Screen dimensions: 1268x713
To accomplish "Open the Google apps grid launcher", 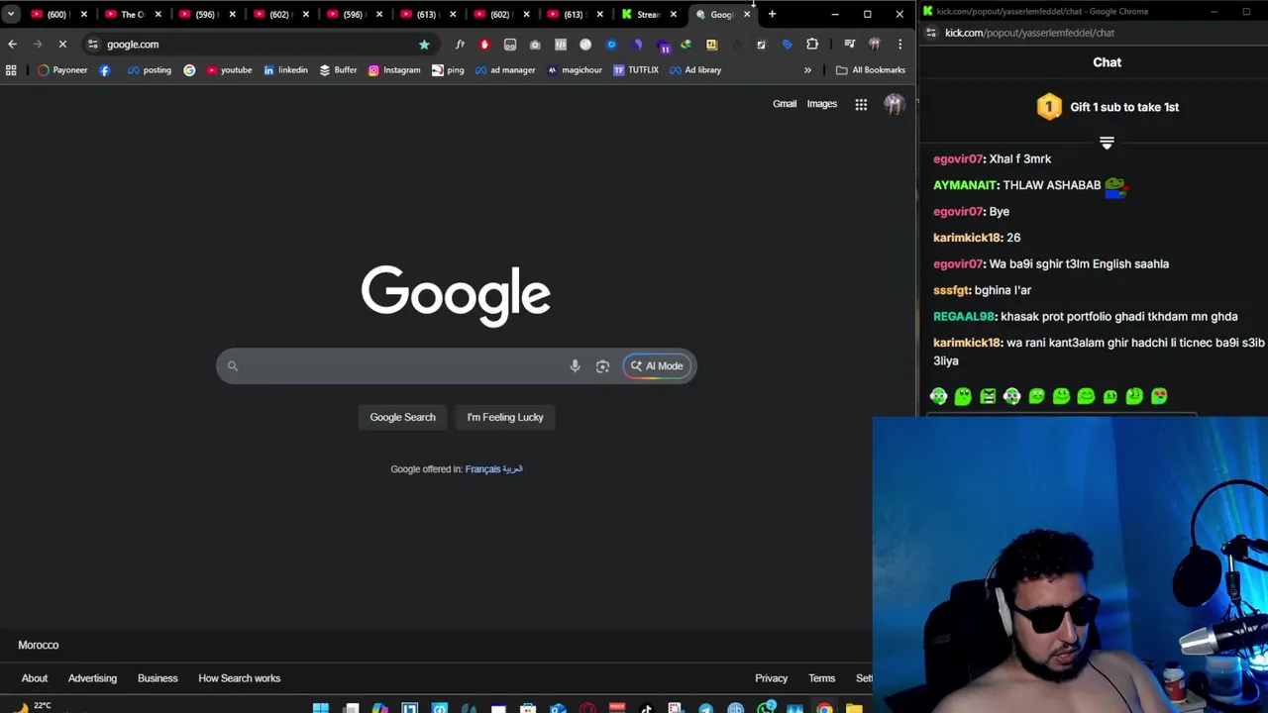I will click(861, 104).
